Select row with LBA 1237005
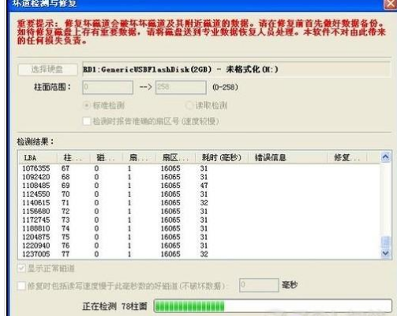Viewport: 397px width, 316px height. tap(199, 254)
